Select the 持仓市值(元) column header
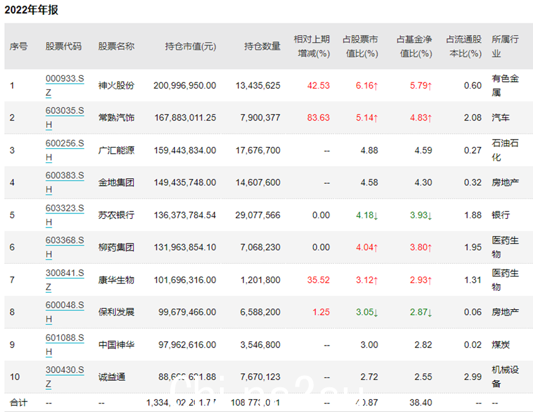Image resolution: width=533 pixels, height=412 pixels. click(x=190, y=46)
